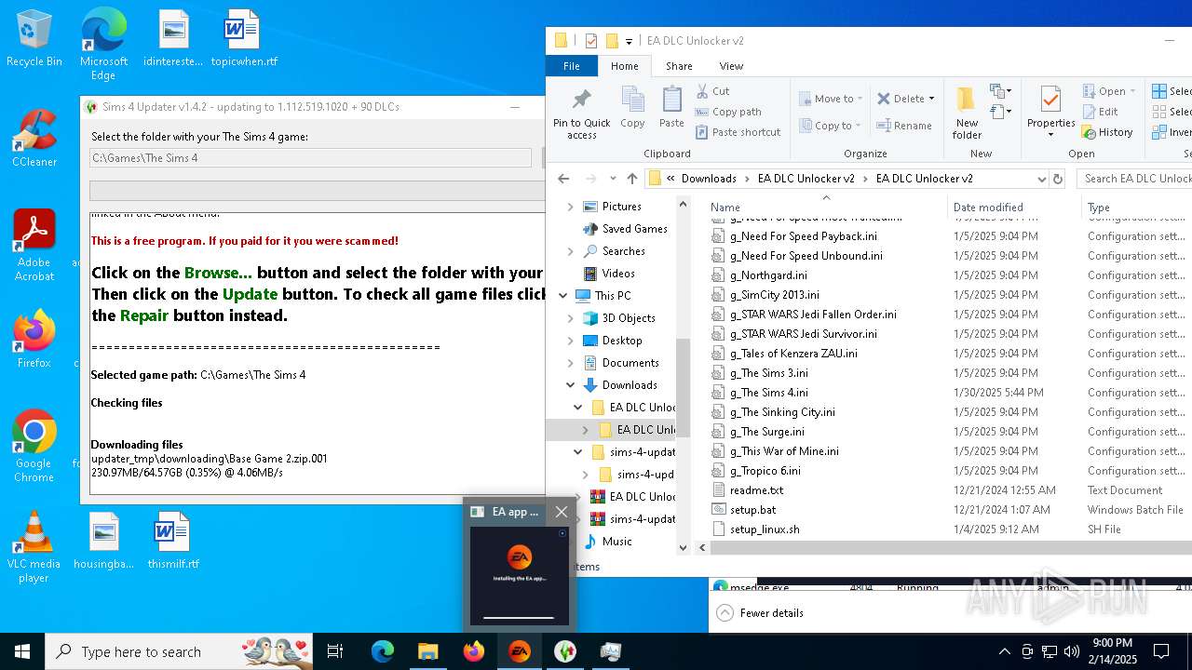The height and width of the screenshot is (670, 1192).
Task: Click the Edit ribbon command
Action: (x=1101, y=112)
